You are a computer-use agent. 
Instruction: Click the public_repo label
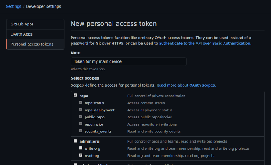[94, 117]
